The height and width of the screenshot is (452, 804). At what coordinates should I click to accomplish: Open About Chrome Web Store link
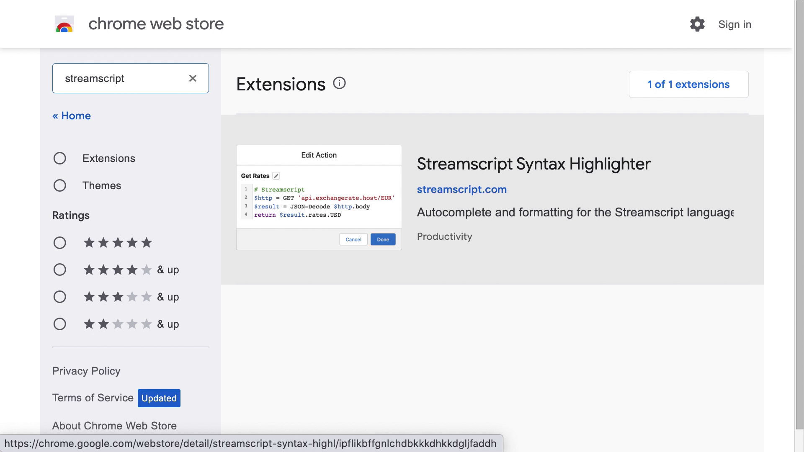click(x=114, y=426)
